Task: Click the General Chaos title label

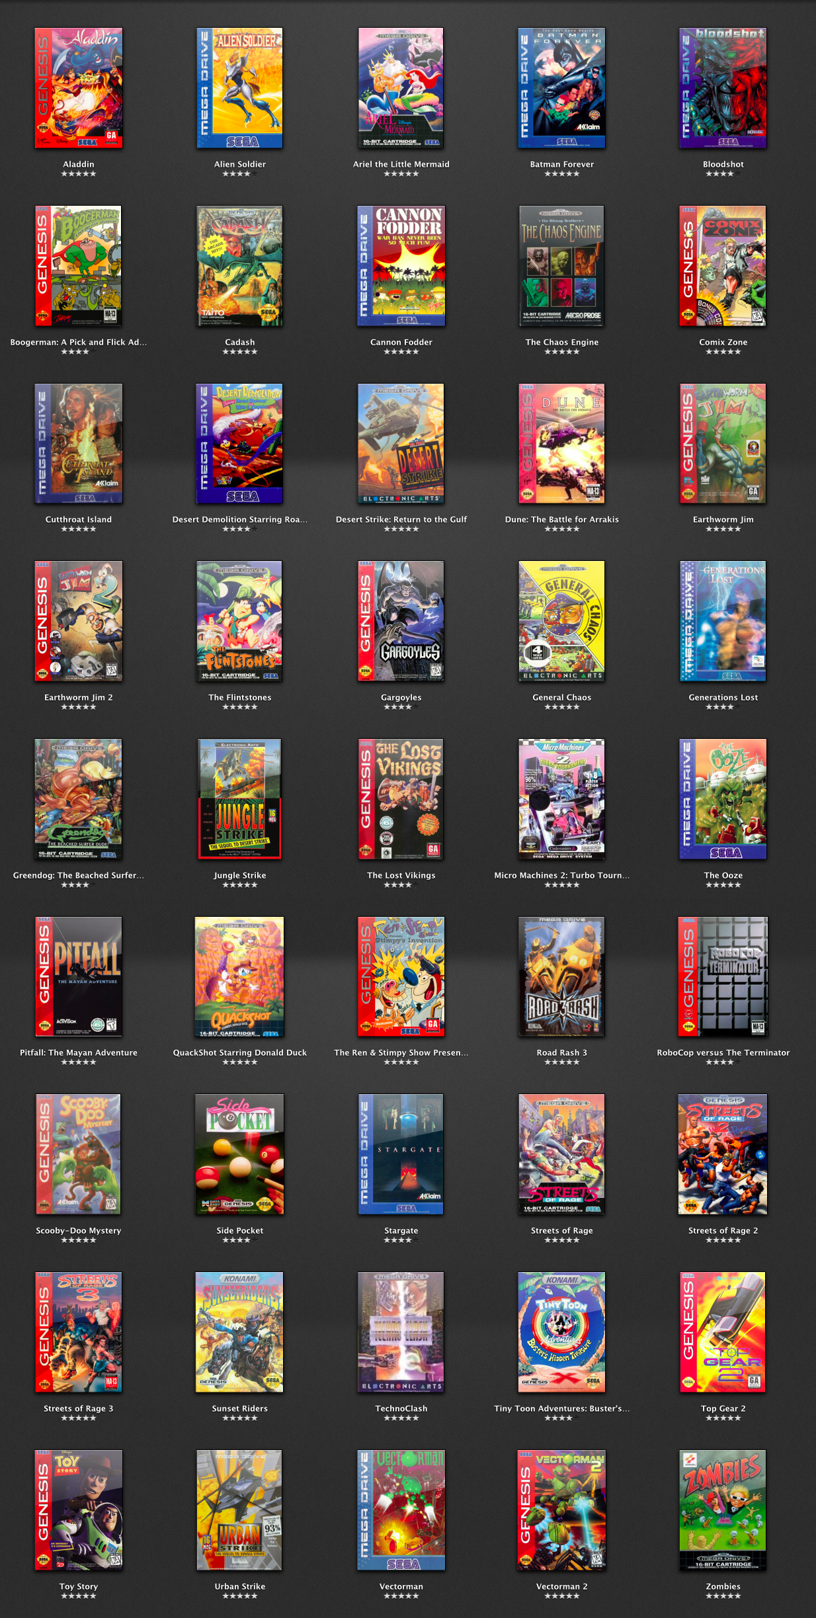Action: [x=561, y=697]
